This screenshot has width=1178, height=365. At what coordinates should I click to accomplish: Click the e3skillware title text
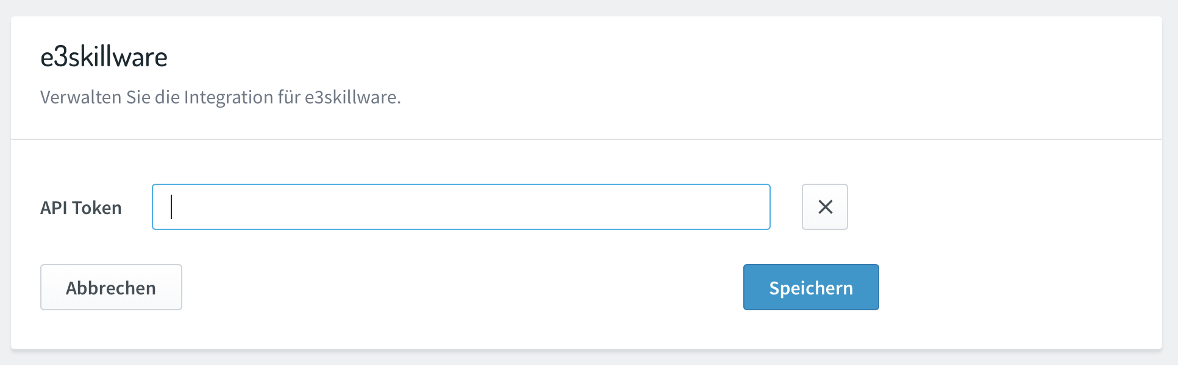[104, 57]
